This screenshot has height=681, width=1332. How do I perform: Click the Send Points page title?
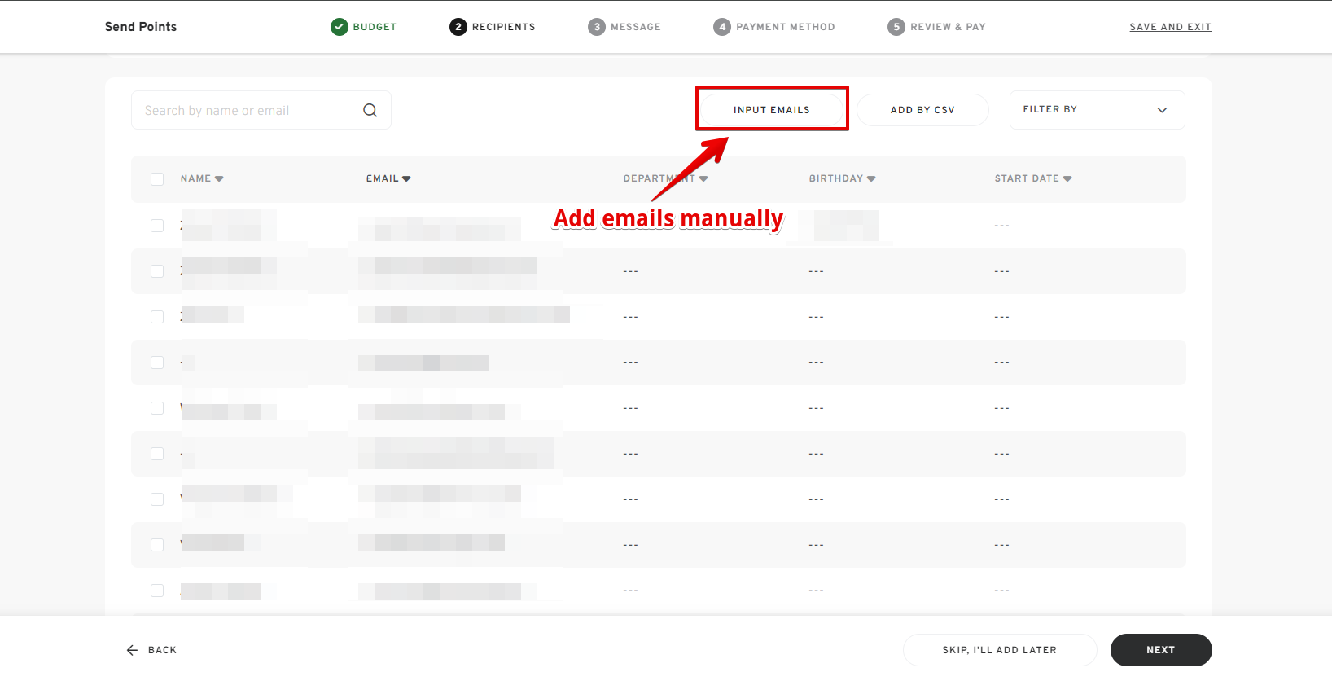[x=141, y=27]
